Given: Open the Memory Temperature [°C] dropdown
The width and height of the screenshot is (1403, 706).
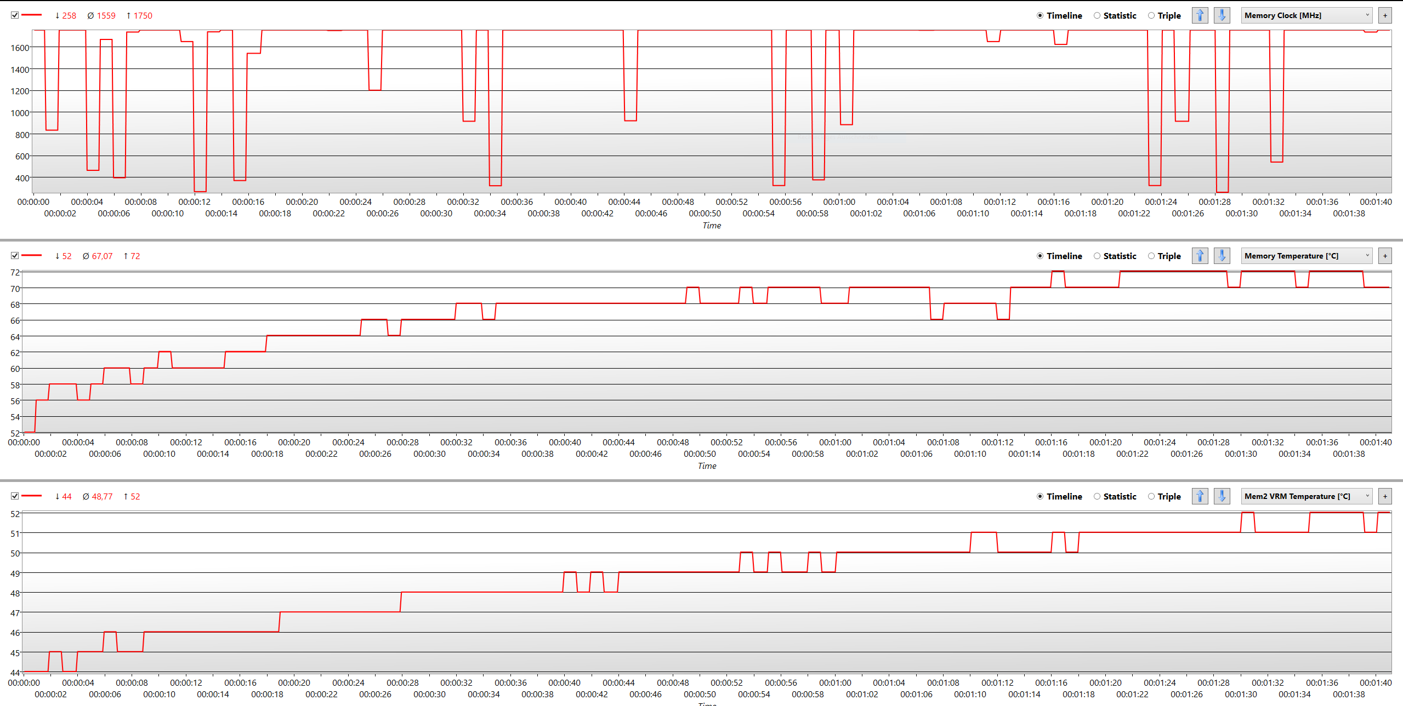Looking at the screenshot, I should click(x=1306, y=256).
